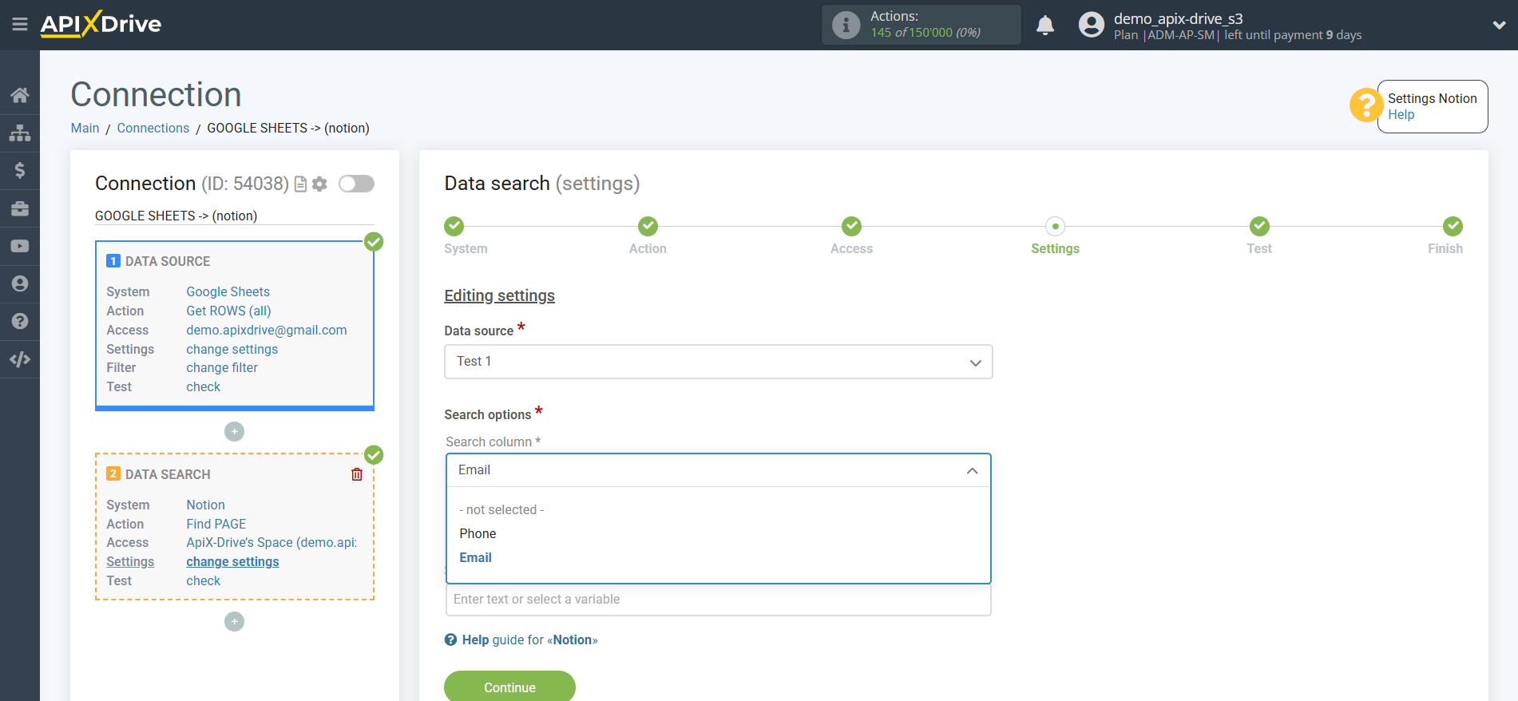Open the API code sidebar icon

pos(20,359)
